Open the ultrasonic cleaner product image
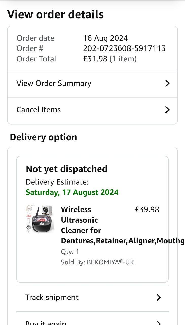Viewport: 185px width, 325px height. 40,219
